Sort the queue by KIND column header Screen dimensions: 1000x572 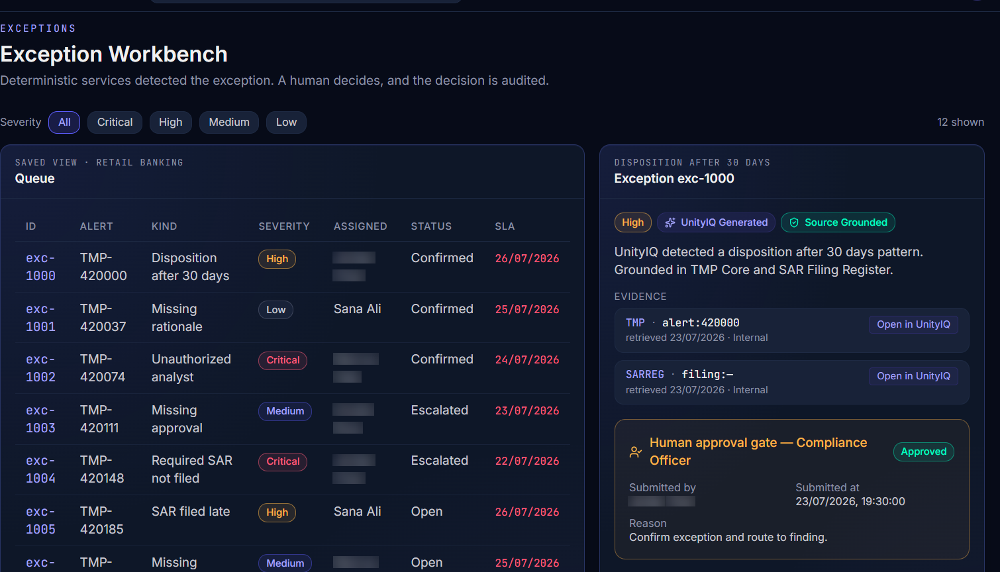(164, 226)
